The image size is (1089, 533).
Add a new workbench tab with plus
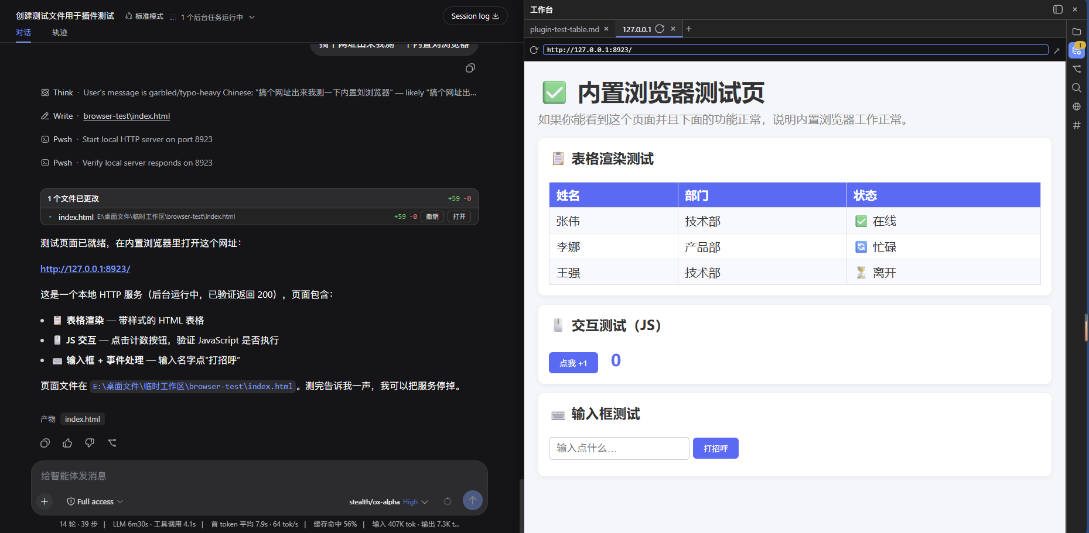[x=689, y=29]
